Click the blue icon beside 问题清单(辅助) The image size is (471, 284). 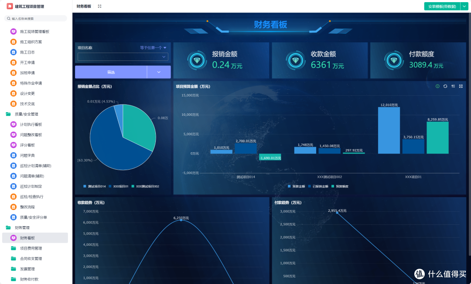tap(13, 176)
